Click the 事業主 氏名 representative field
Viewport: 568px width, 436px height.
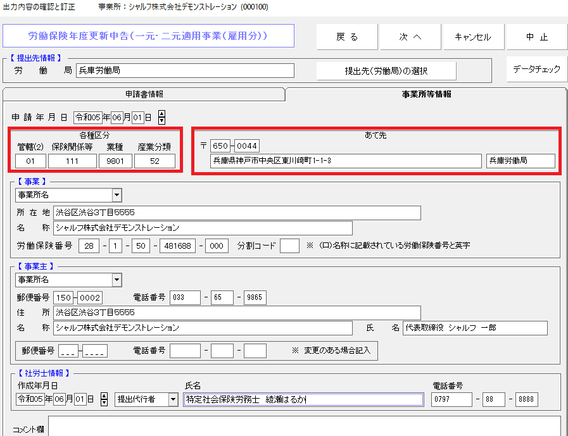coord(474,328)
